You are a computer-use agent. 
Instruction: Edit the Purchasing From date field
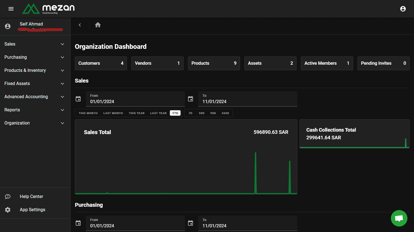click(x=135, y=223)
